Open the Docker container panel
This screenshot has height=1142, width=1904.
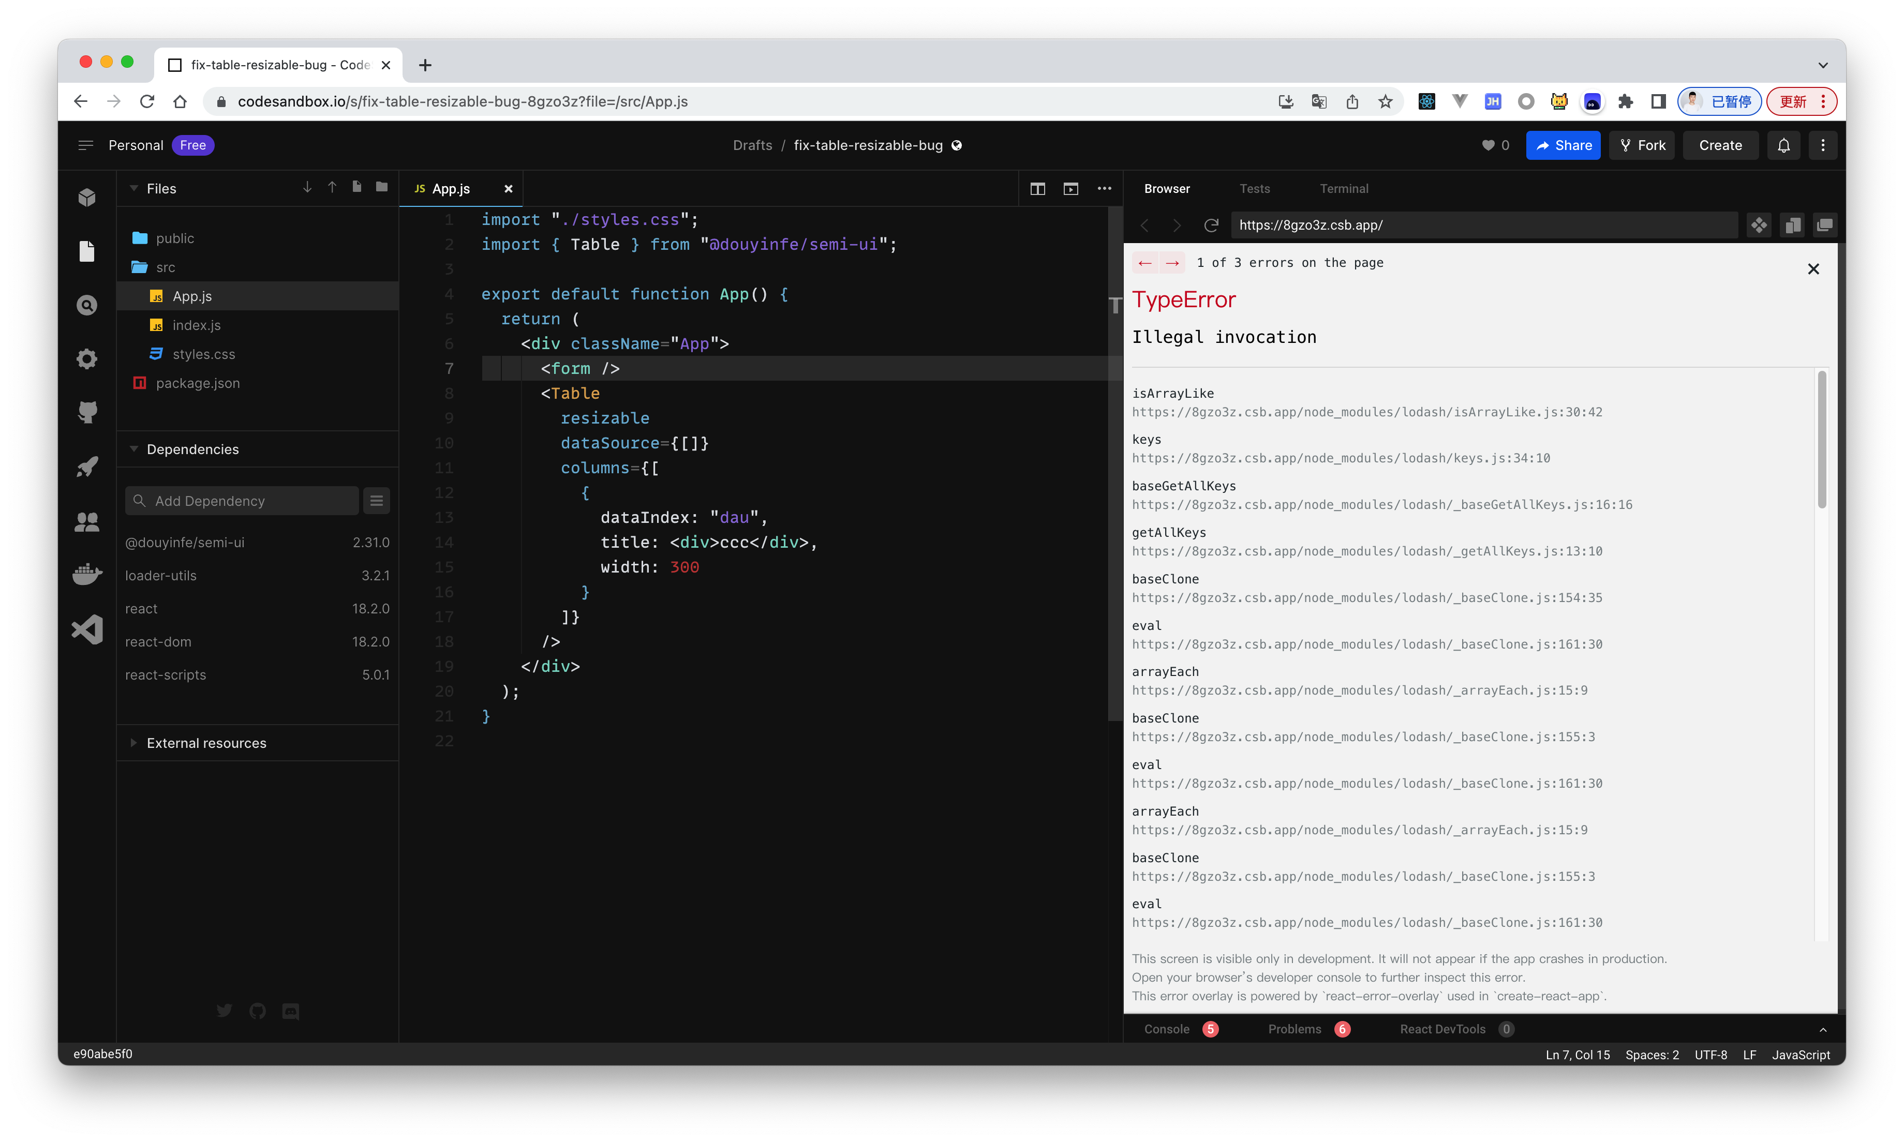click(x=87, y=574)
